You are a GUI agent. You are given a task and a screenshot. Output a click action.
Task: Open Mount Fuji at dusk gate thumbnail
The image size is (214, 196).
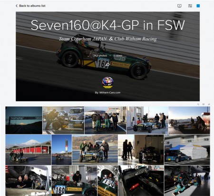coord(24,120)
